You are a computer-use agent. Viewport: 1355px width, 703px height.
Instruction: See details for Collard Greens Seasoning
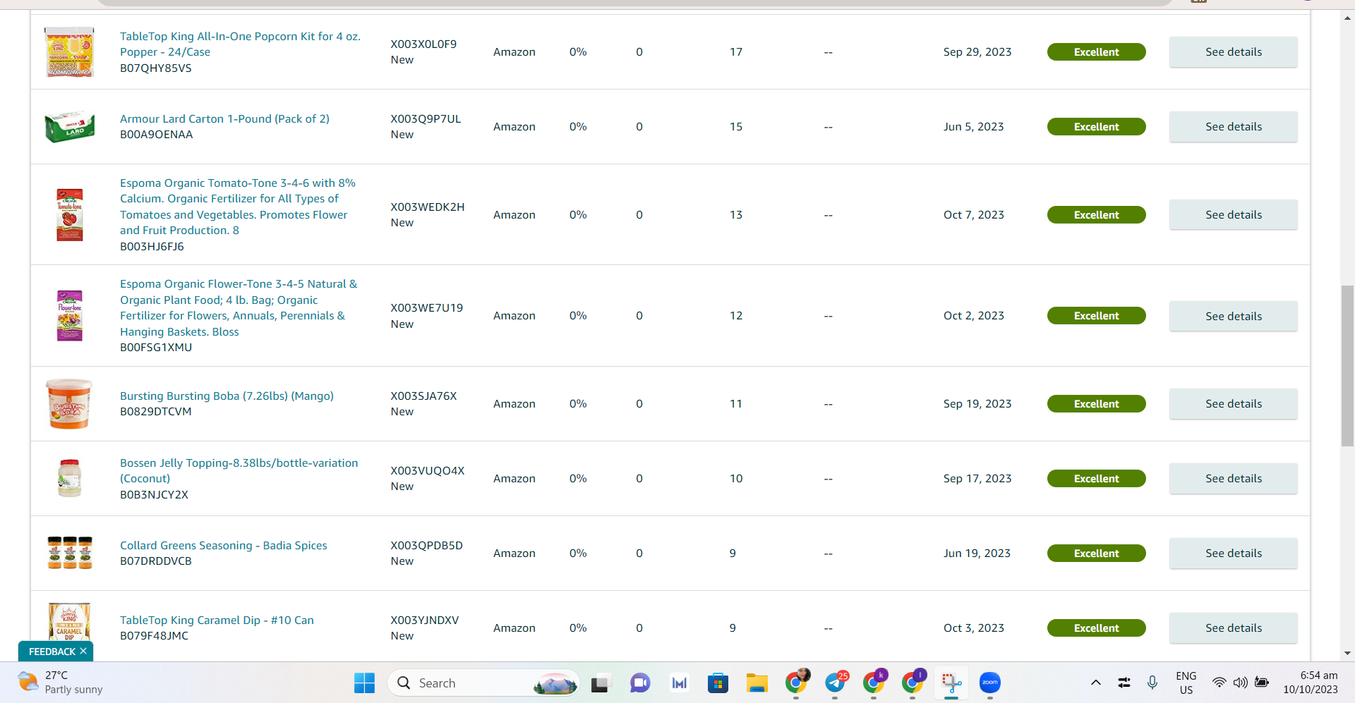(1233, 554)
